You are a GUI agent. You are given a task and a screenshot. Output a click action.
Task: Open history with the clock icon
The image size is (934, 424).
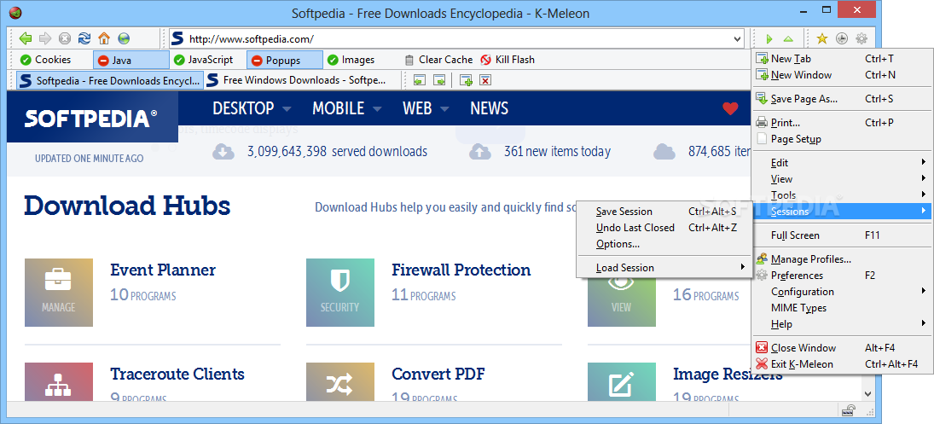[842, 38]
